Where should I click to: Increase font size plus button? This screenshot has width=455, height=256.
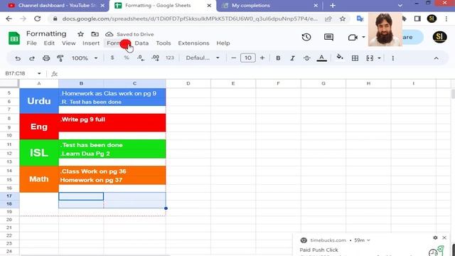(x=262, y=58)
